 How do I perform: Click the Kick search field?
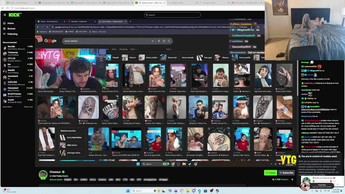[172, 15]
